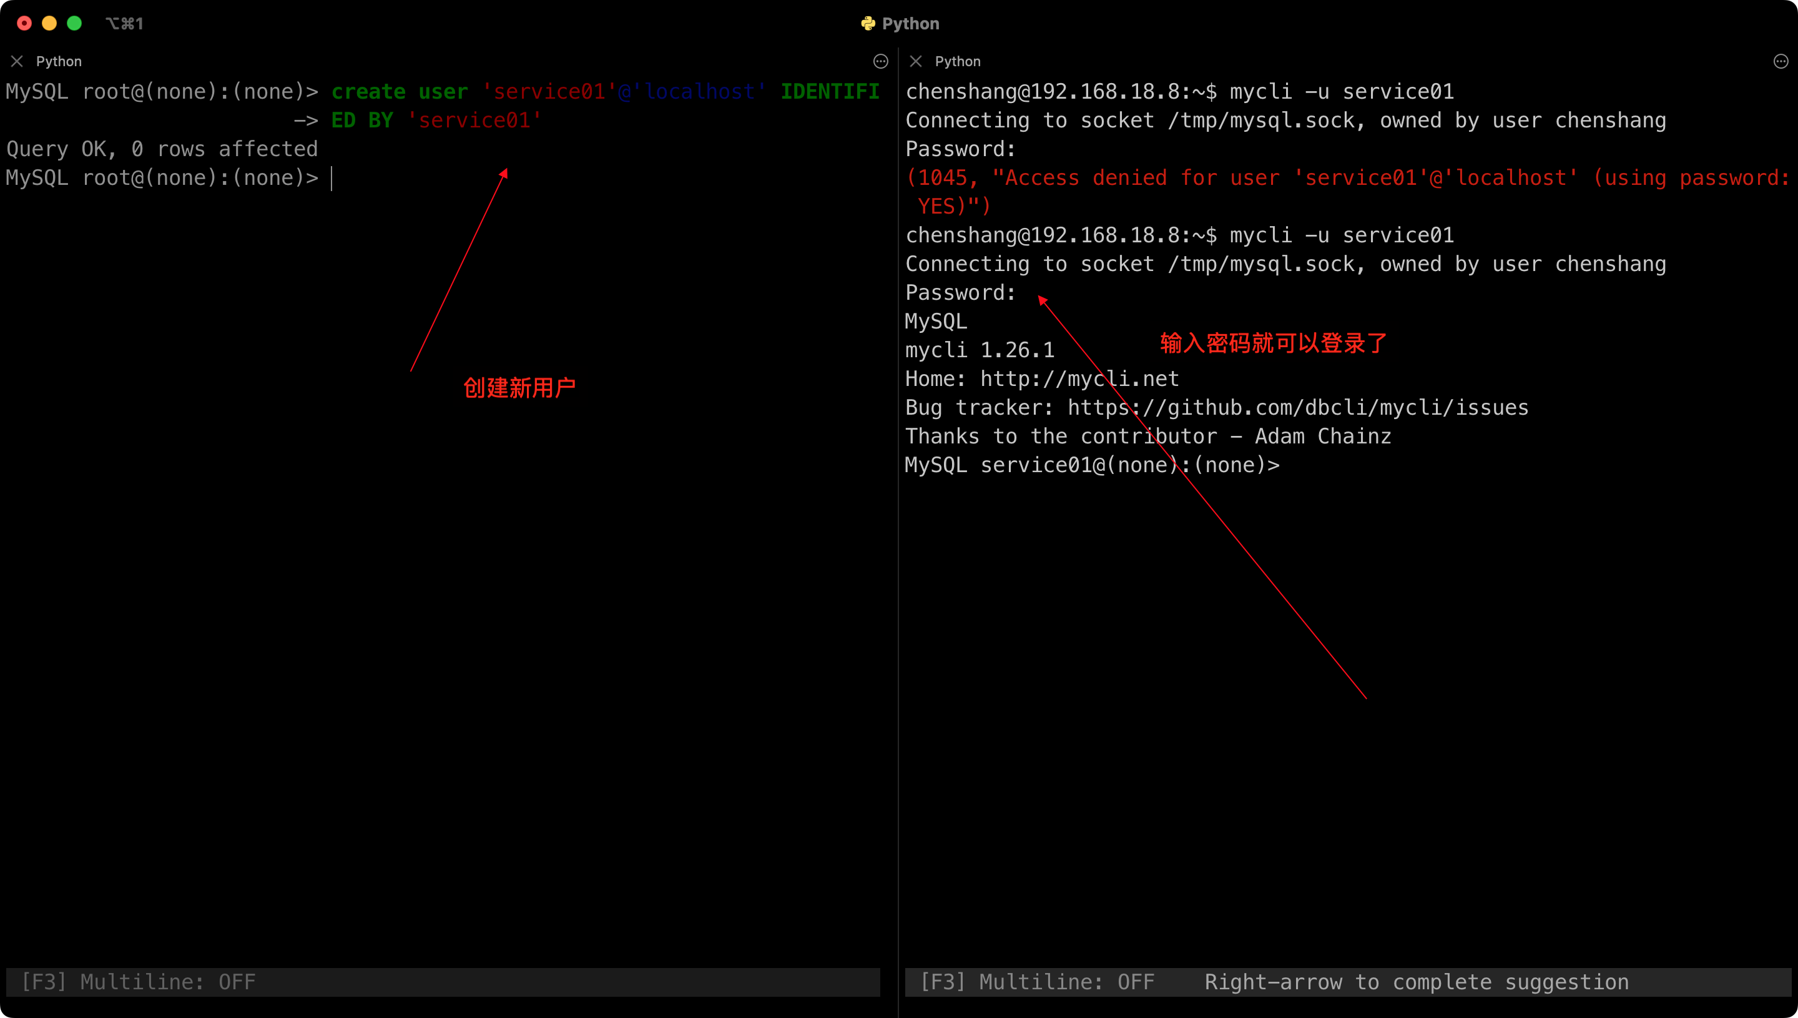
Task: Click the Query OK result line
Action: pyautogui.click(x=162, y=149)
